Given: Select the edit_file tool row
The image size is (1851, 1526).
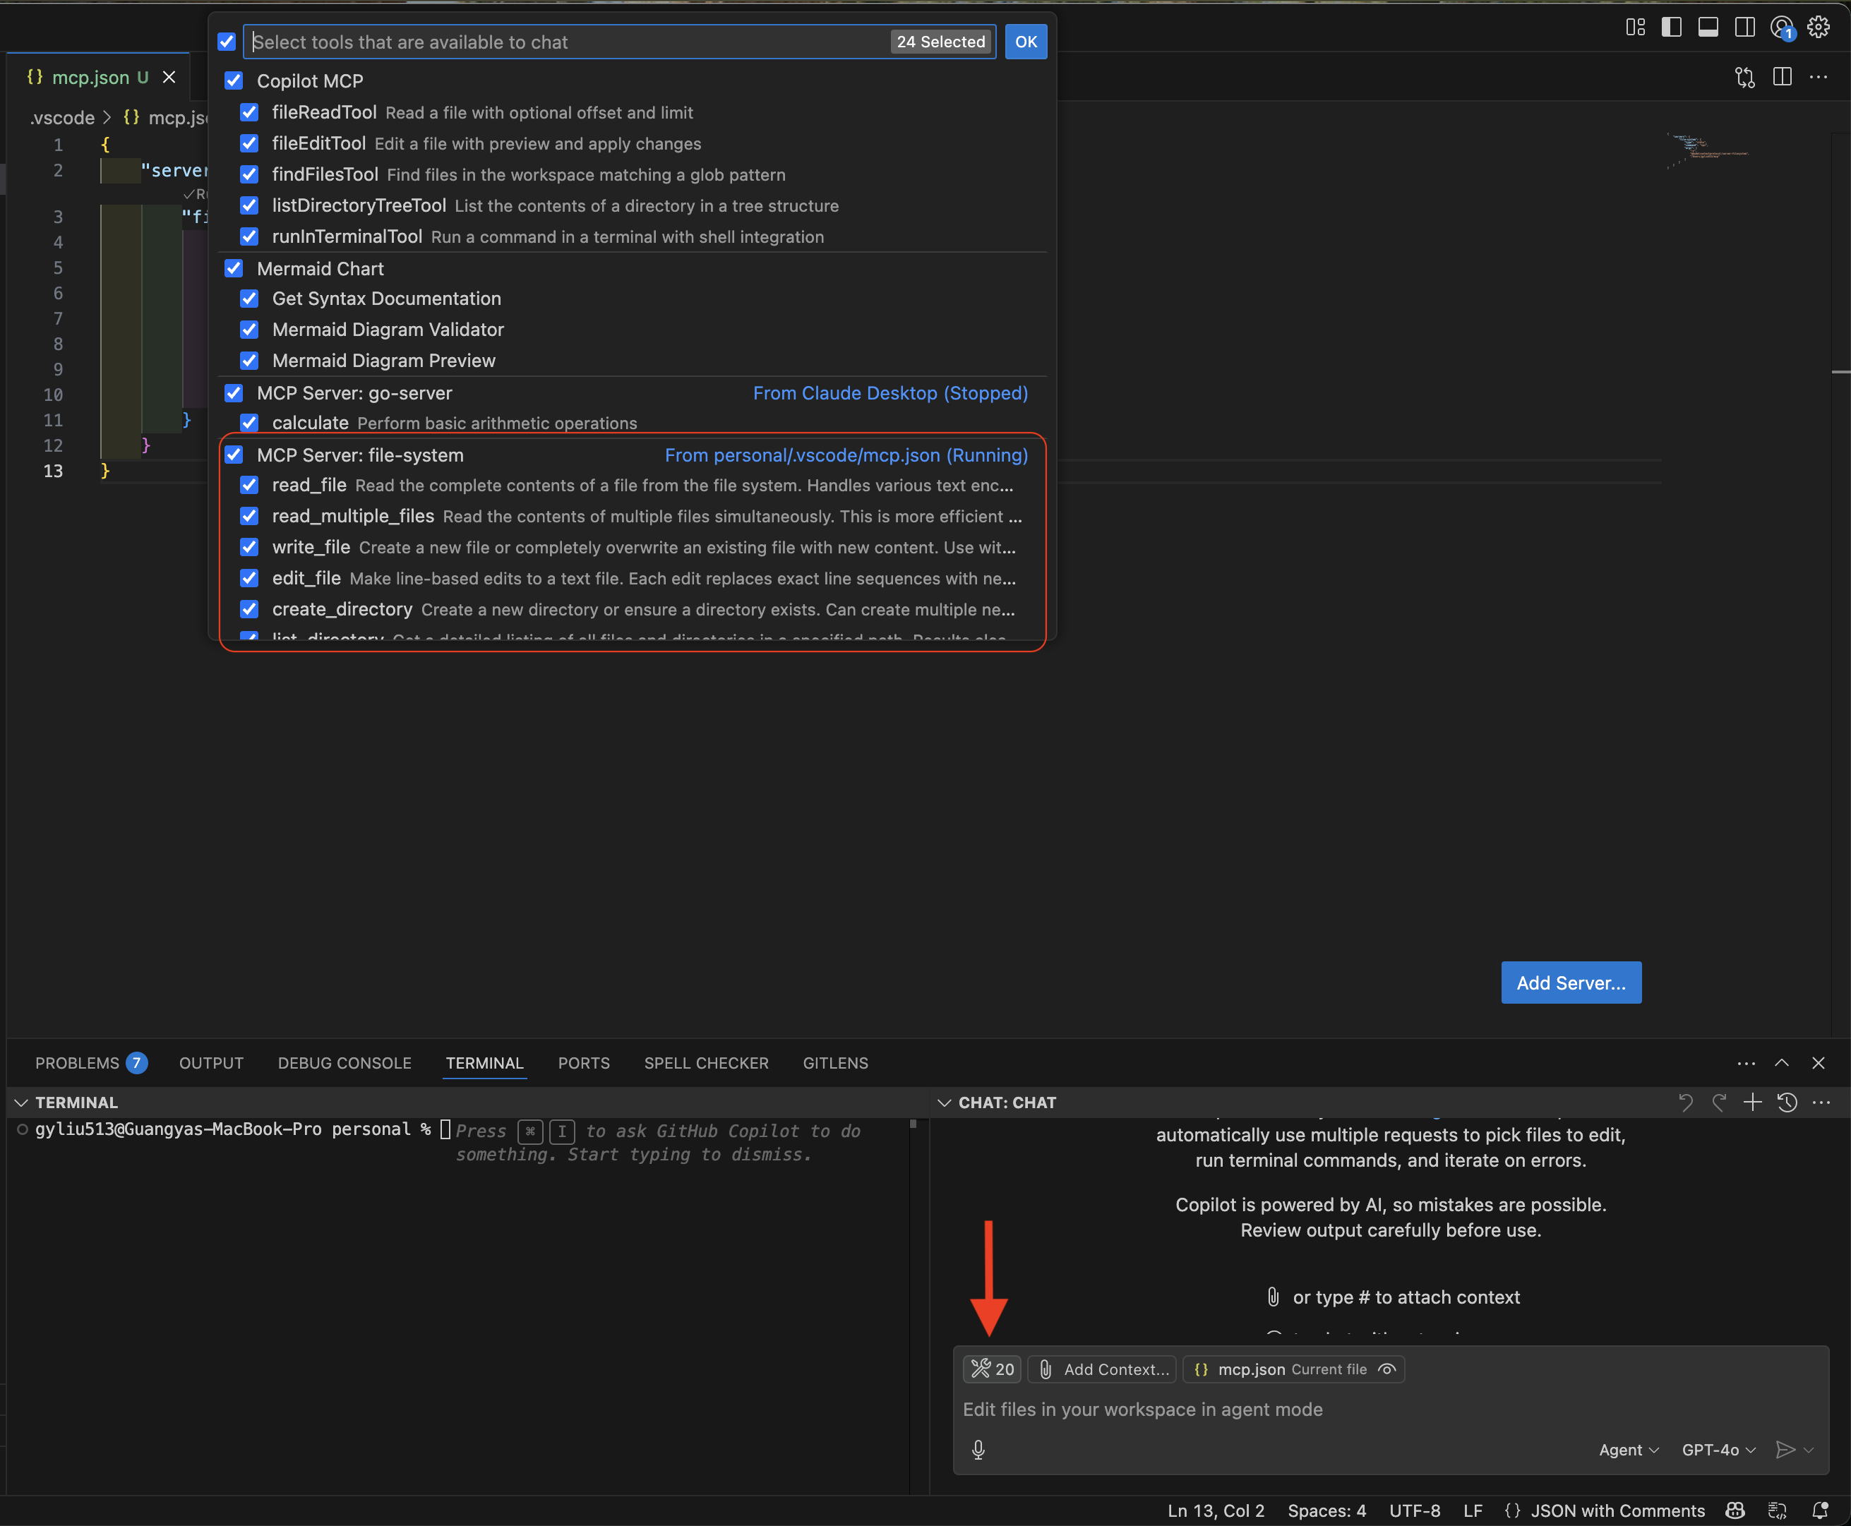Looking at the screenshot, I should [x=633, y=578].
